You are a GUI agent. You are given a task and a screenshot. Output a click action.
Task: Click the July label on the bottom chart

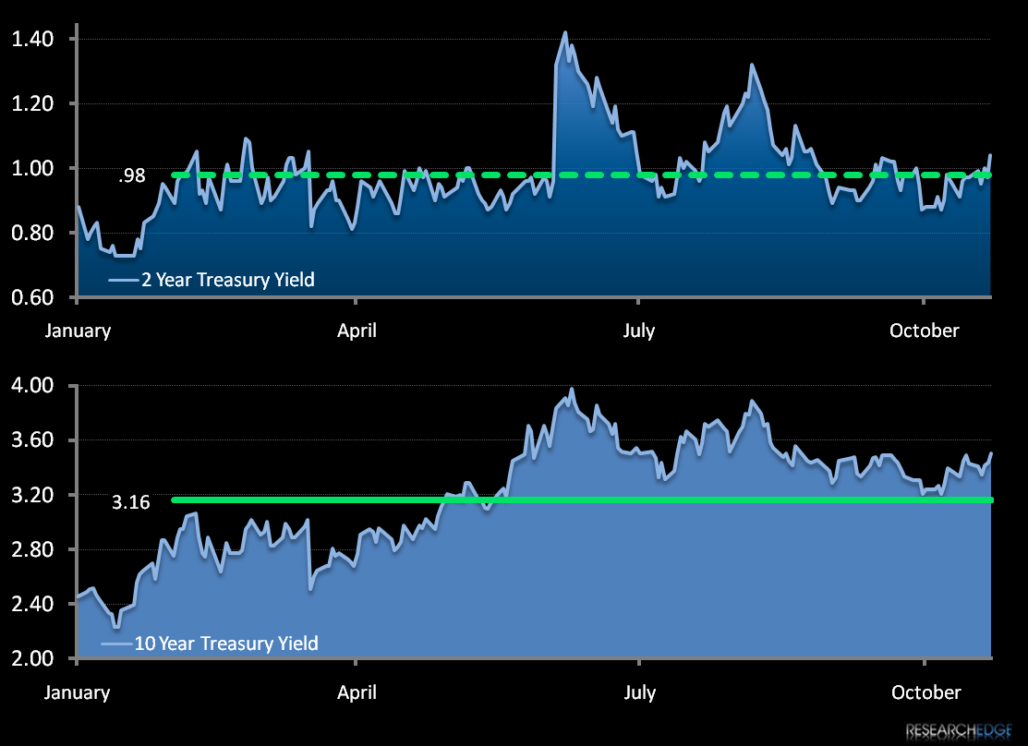click(639, 692)
